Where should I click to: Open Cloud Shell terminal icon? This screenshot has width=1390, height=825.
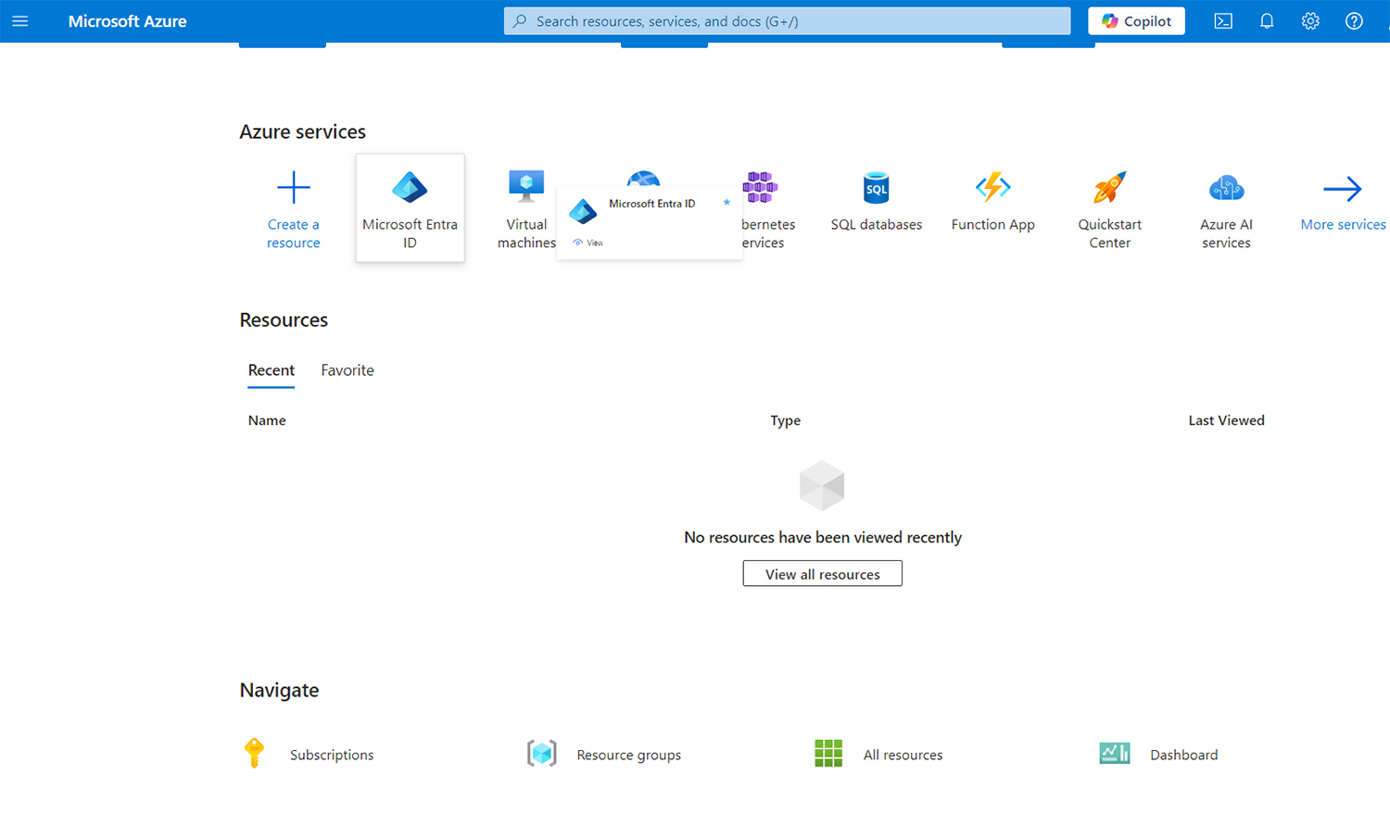point(1223,21)
